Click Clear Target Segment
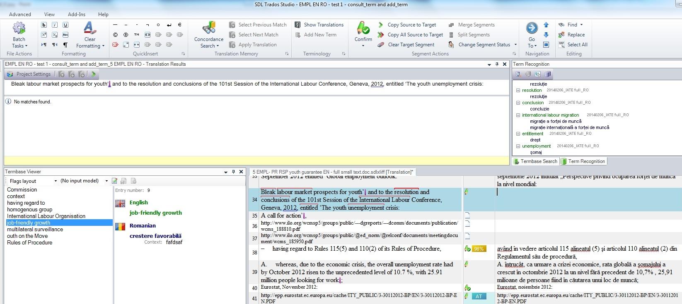Viewport: 682px width, 304px height. coord(406,45)
